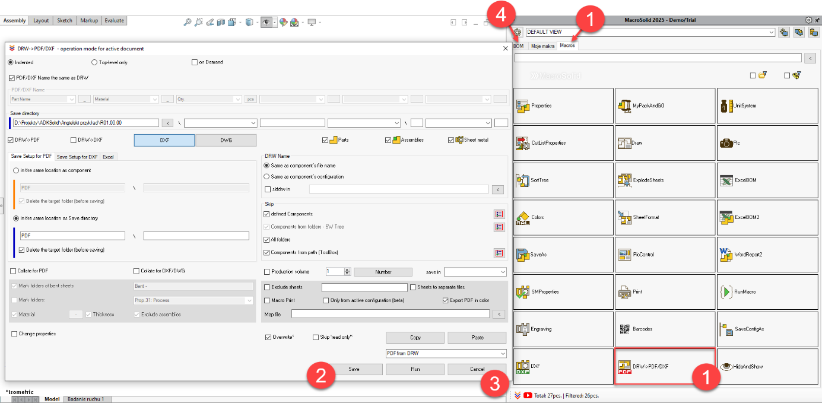Screen dimensions: 822x403
Task: Enable the DRW->DXF checkbox
Action: 74,140
